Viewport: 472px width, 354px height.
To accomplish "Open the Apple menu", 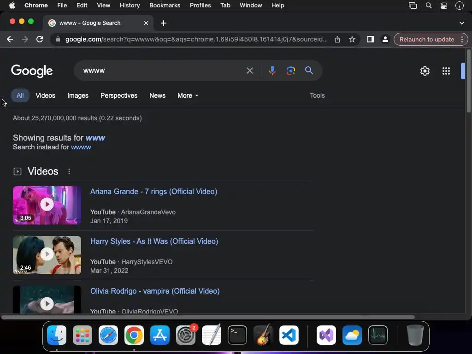I will click(x=12, y=6).
